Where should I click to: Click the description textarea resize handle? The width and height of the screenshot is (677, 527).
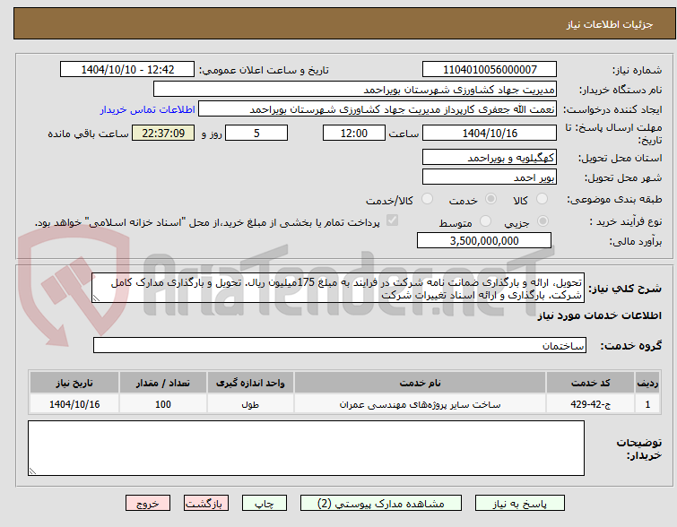(x=96, y=298)
